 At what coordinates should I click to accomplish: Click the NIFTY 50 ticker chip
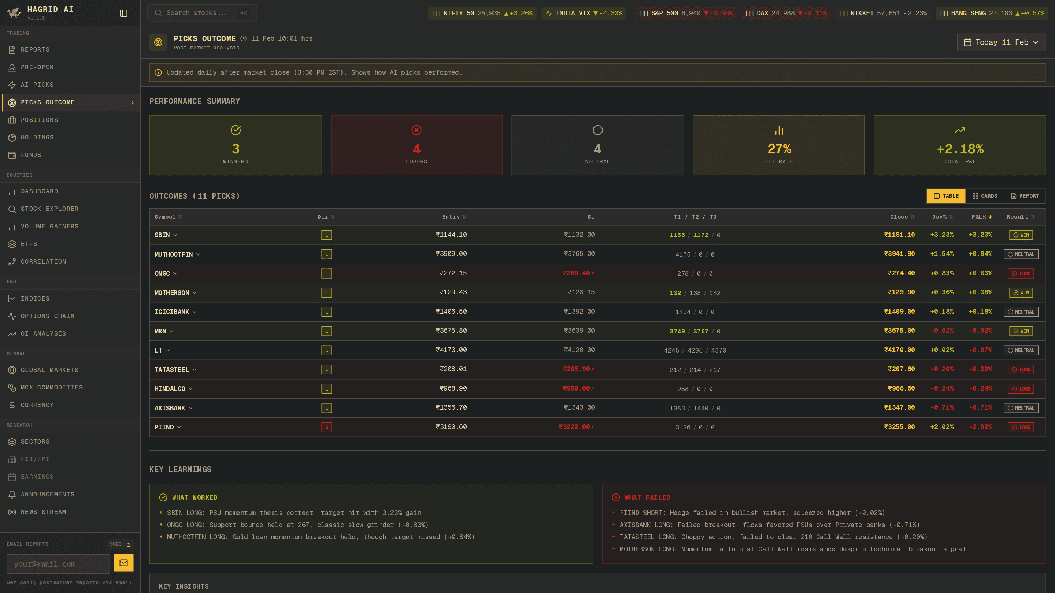pyautogui.click(x=482, y=13)
